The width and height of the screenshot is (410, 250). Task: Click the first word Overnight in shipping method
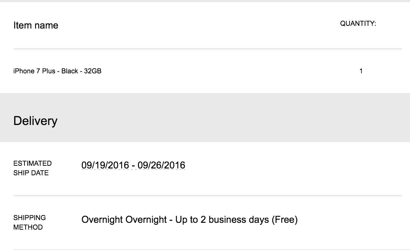pos(102,220)
